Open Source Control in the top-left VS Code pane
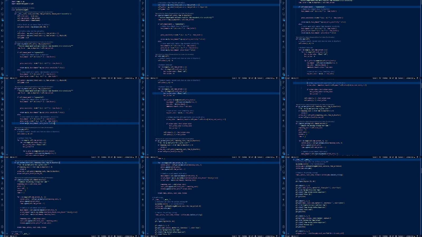The width and height of the screenshot is (422, 237). [2, 3]
